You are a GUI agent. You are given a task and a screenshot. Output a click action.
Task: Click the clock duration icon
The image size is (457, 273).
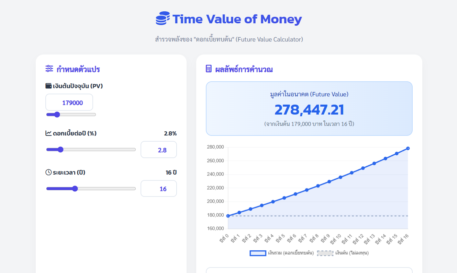[48, 172]
